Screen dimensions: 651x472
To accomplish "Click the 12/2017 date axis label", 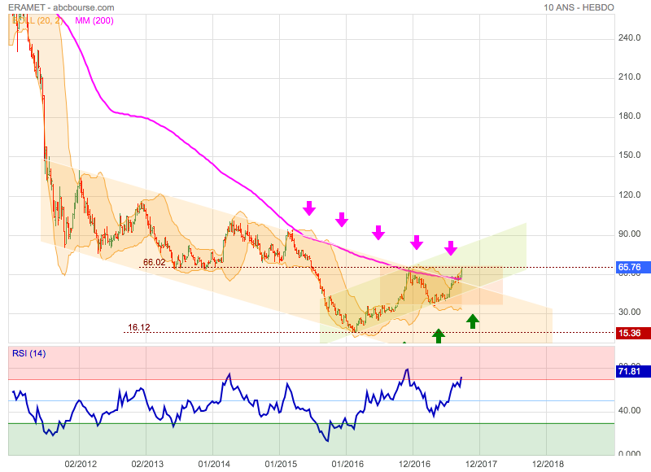I will [481, 464].
